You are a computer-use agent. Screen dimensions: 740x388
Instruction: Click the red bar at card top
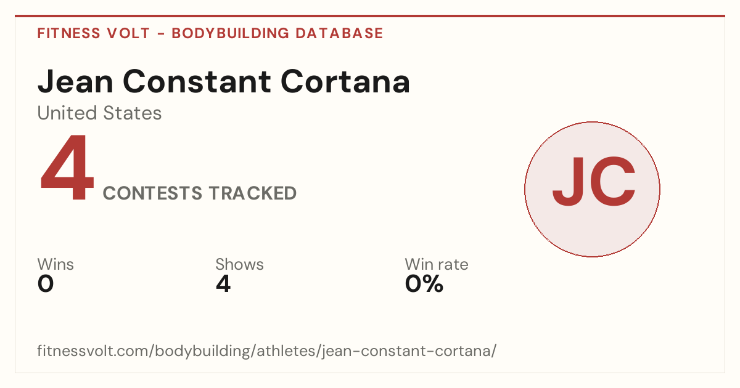(x=370, y=16)
